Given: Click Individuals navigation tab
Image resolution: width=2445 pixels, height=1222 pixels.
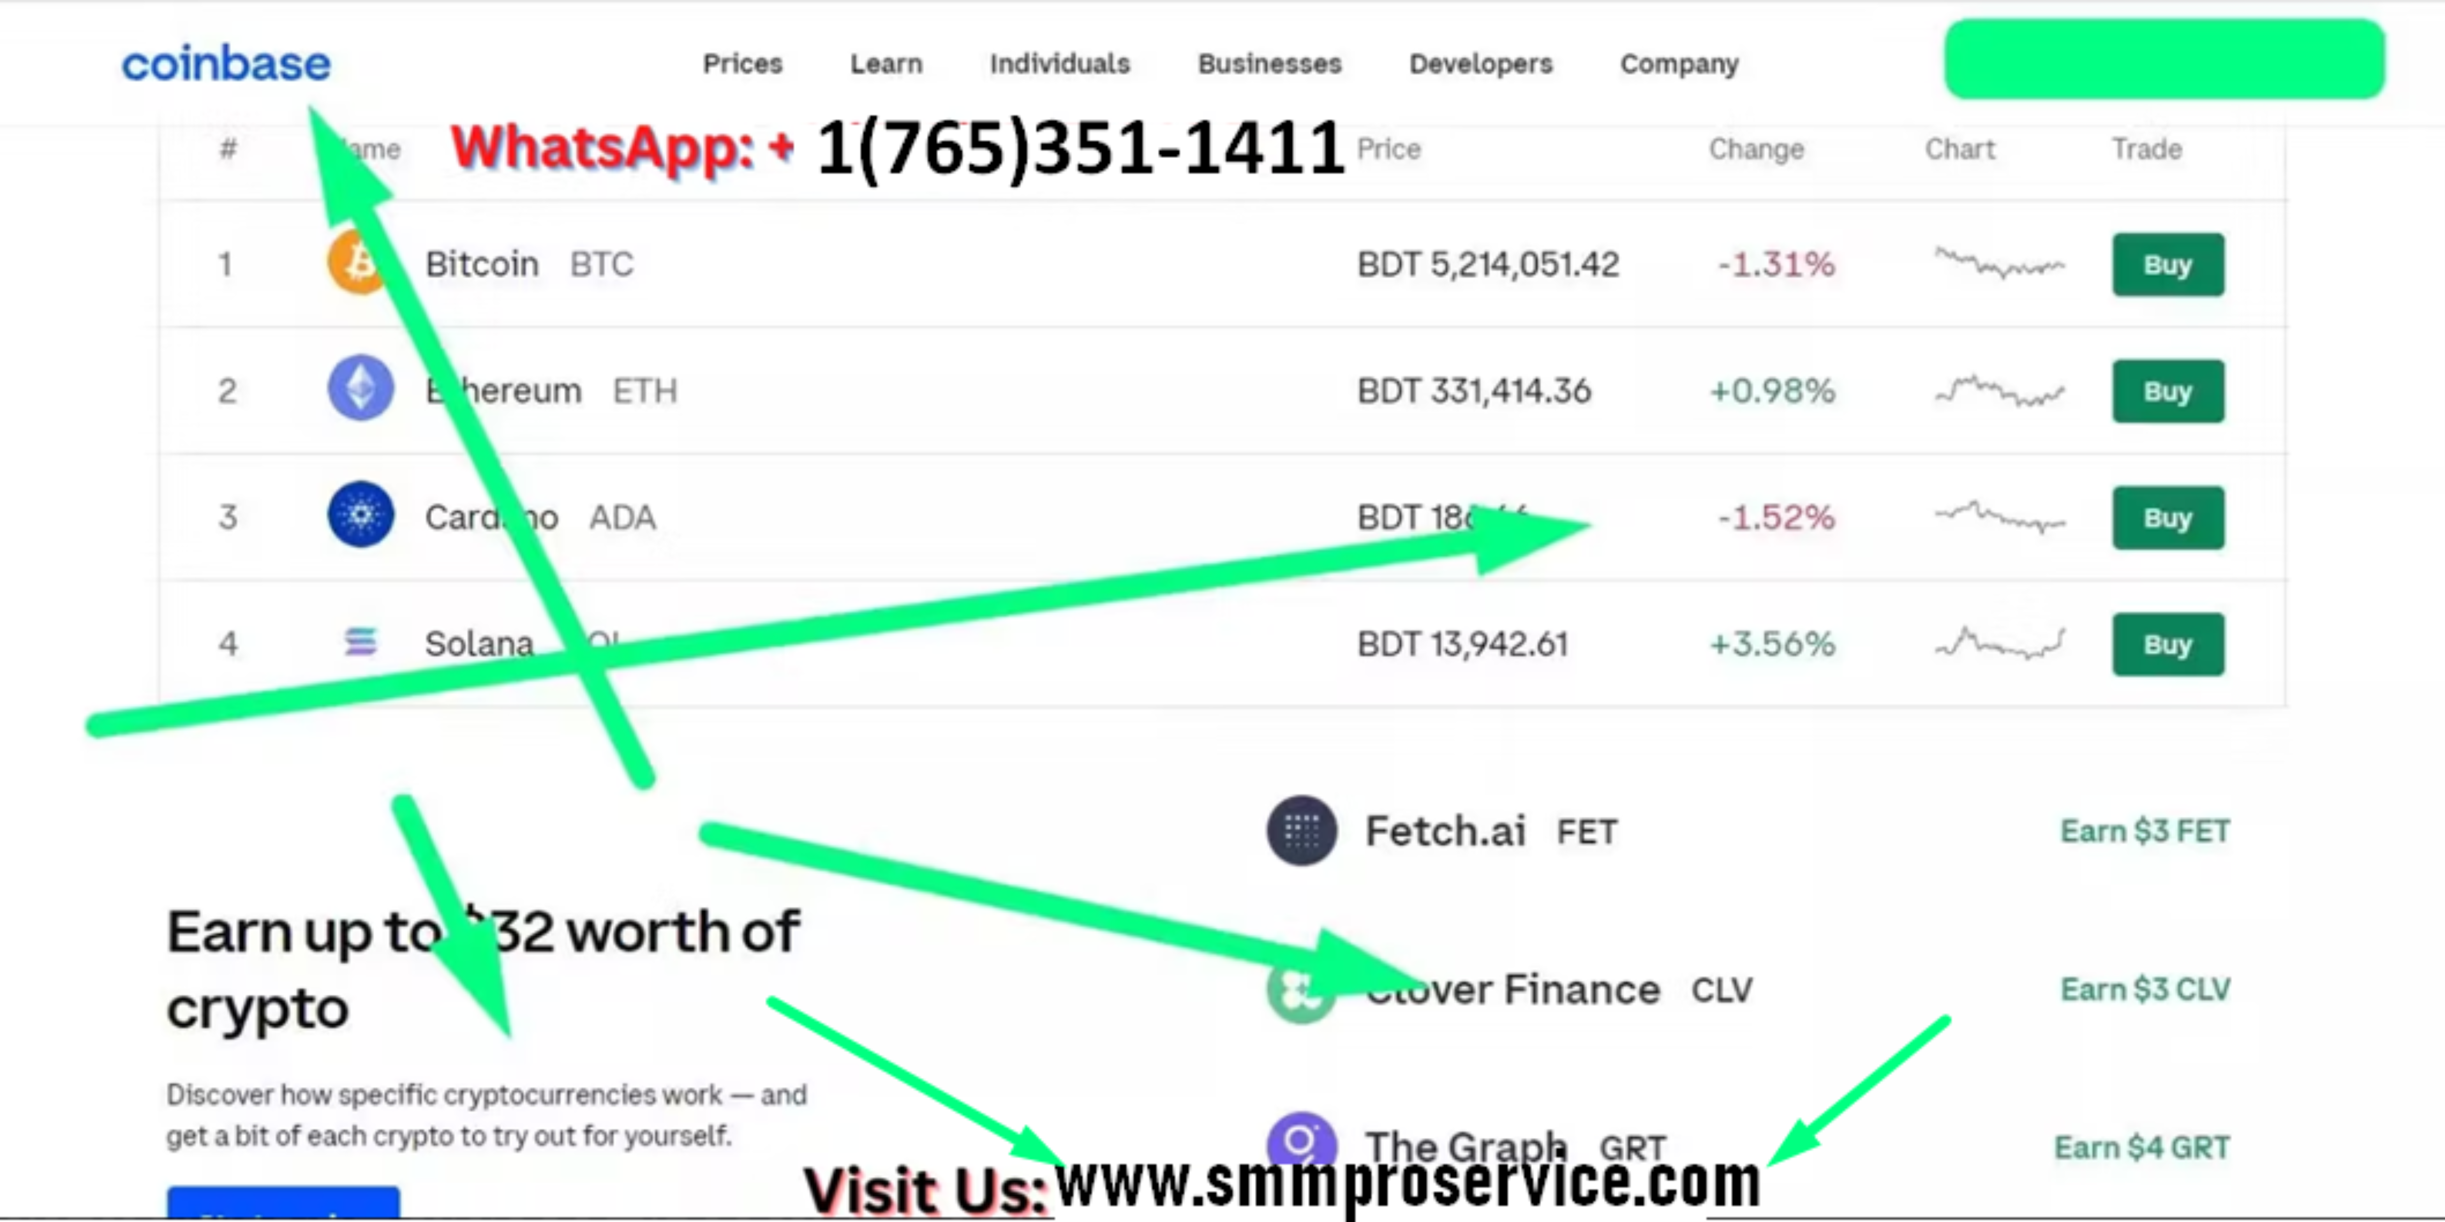Looking at the screenshot, I should point(1059,64).
